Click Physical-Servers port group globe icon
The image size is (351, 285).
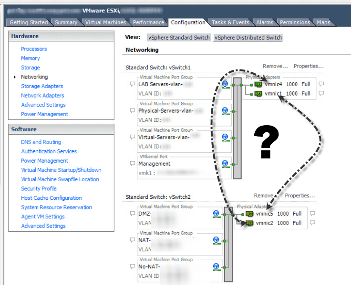click(x=225, y=111)
